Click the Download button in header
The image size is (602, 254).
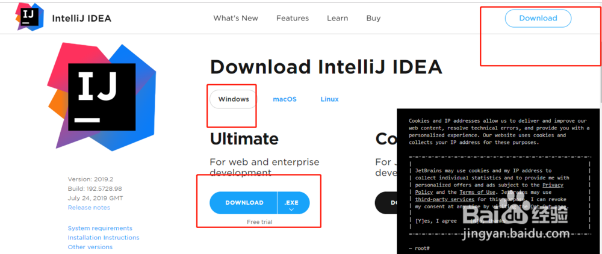tap(538, 19)
